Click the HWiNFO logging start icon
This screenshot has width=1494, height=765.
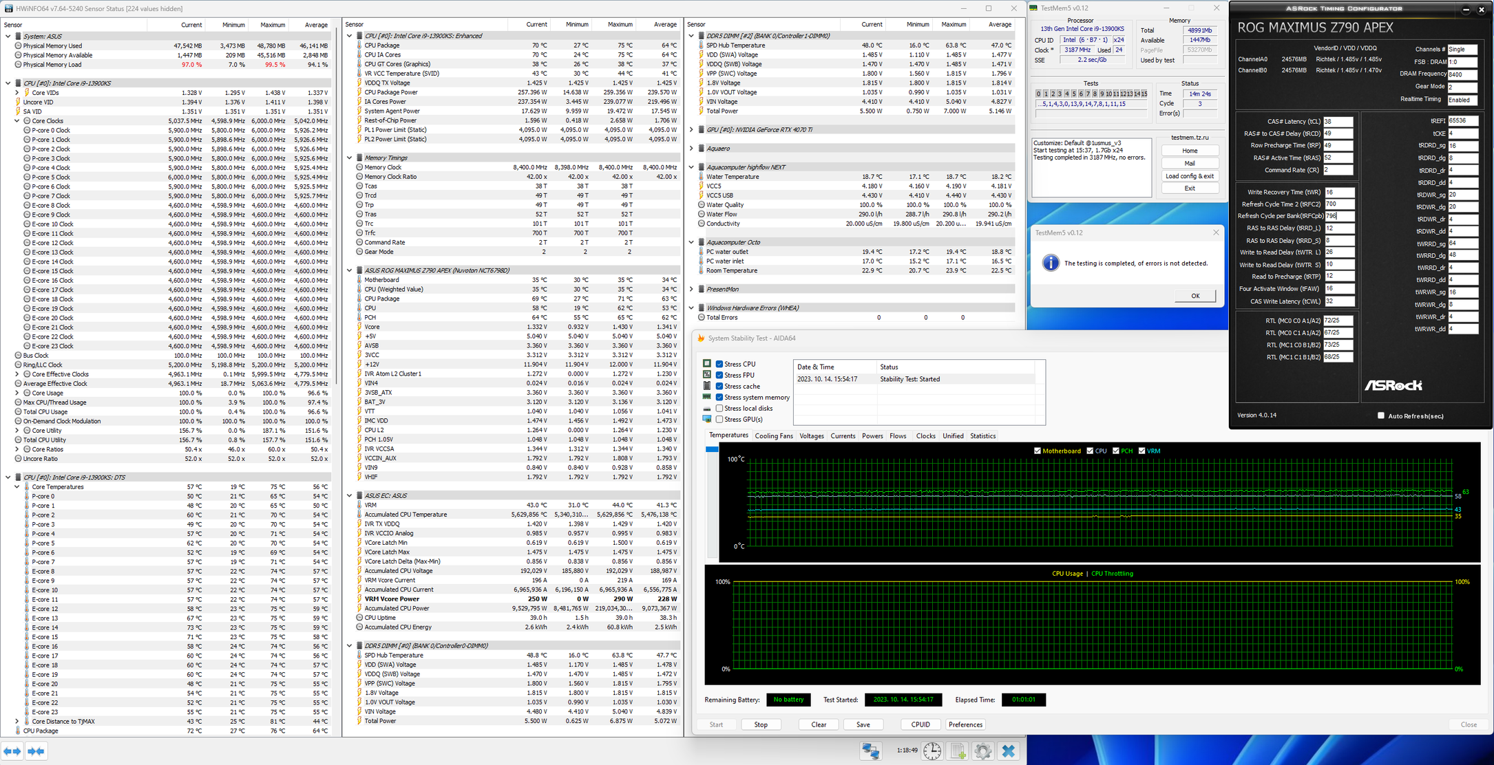(x=958, y=751)
